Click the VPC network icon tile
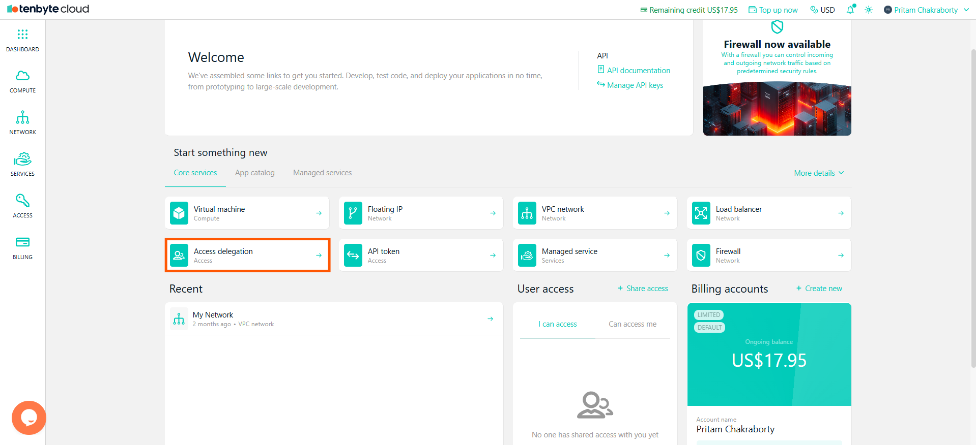The height and width of the screenshot is (445, 976). [x=527, y=213]
